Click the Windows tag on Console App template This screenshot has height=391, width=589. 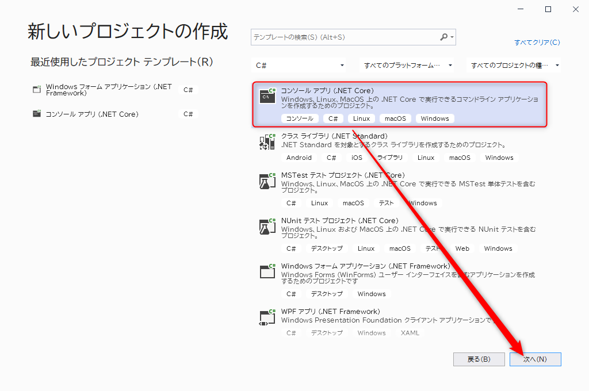tap(435, 118)
